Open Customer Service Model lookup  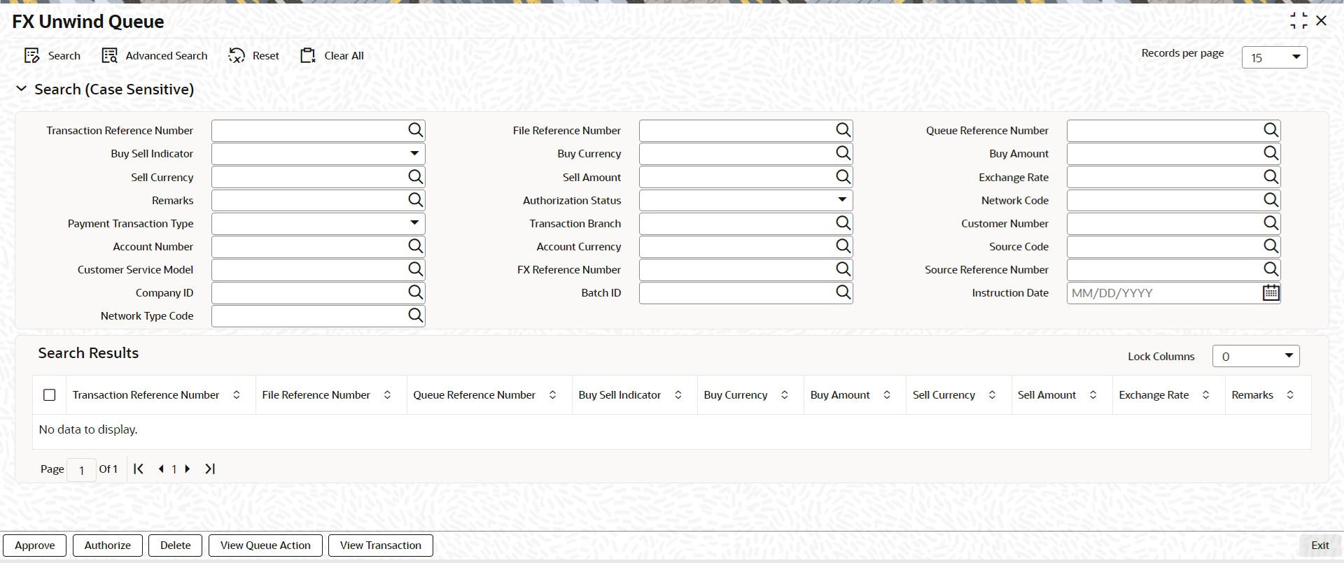point(416,269)
